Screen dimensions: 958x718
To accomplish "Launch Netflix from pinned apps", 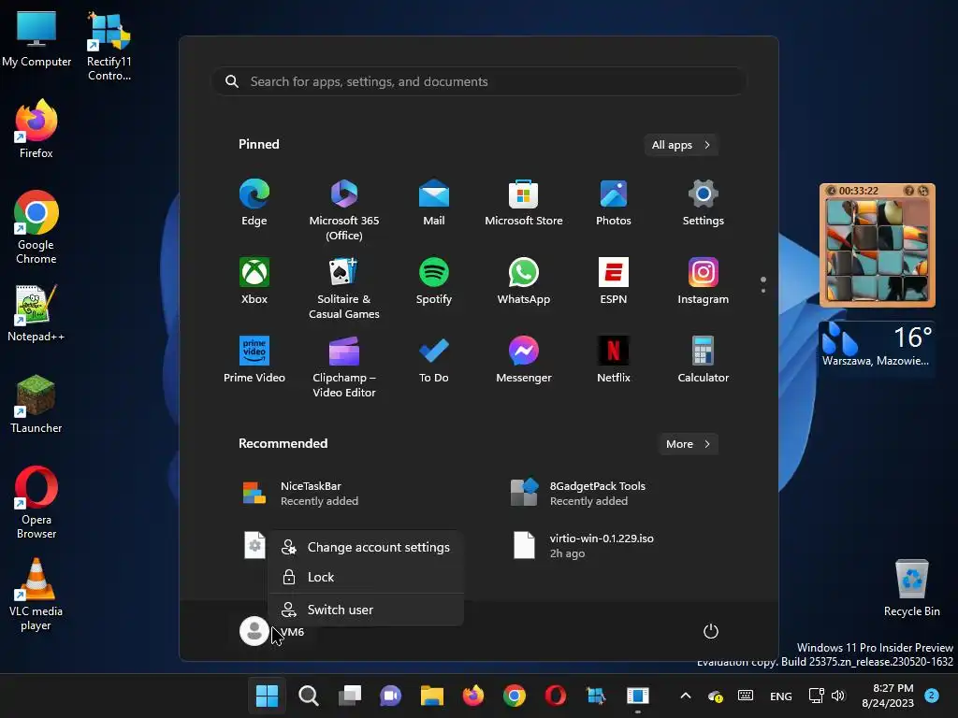I will coord(614,360).
